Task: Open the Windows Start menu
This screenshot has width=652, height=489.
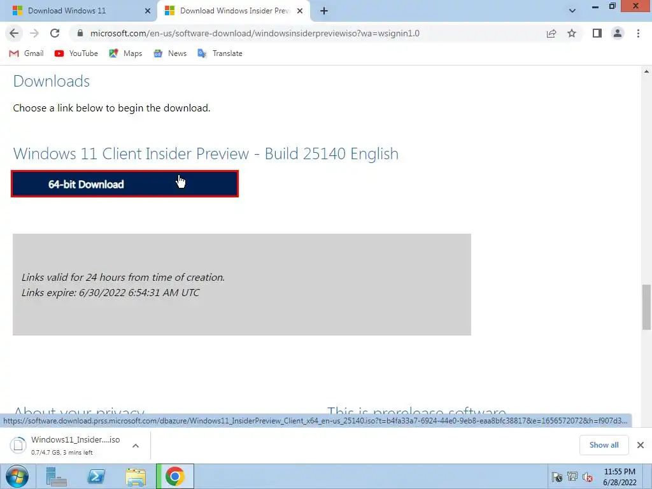Action: coord(17,476)
